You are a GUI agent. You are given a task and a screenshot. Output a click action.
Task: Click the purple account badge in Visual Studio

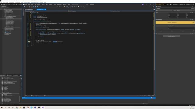coord(143,5)
